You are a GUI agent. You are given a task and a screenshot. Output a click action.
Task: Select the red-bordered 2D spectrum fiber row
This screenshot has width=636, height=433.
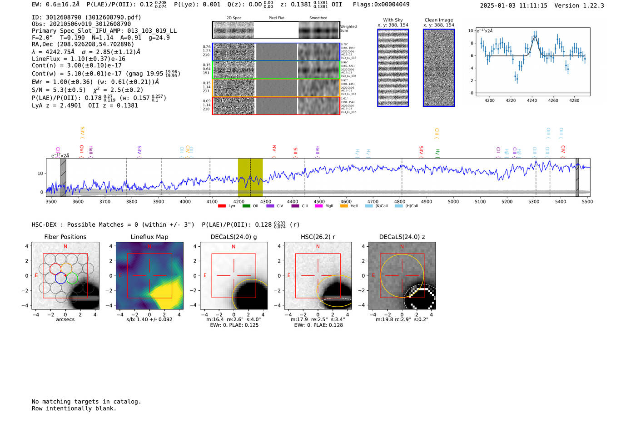(276, 105)
